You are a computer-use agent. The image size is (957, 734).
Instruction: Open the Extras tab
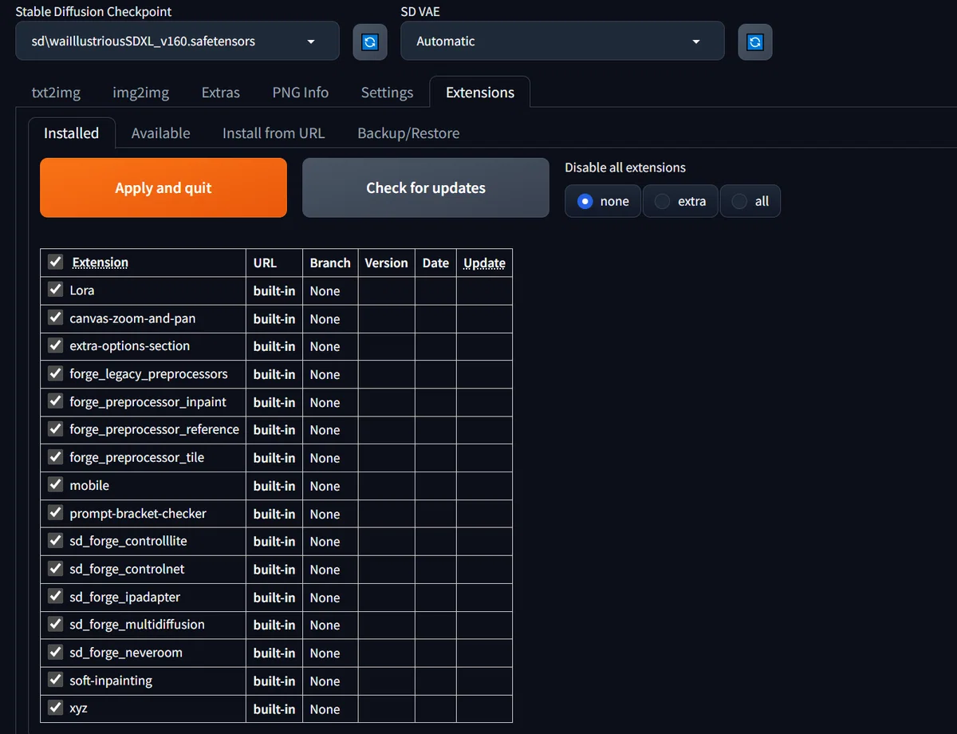tap(221, 93)
